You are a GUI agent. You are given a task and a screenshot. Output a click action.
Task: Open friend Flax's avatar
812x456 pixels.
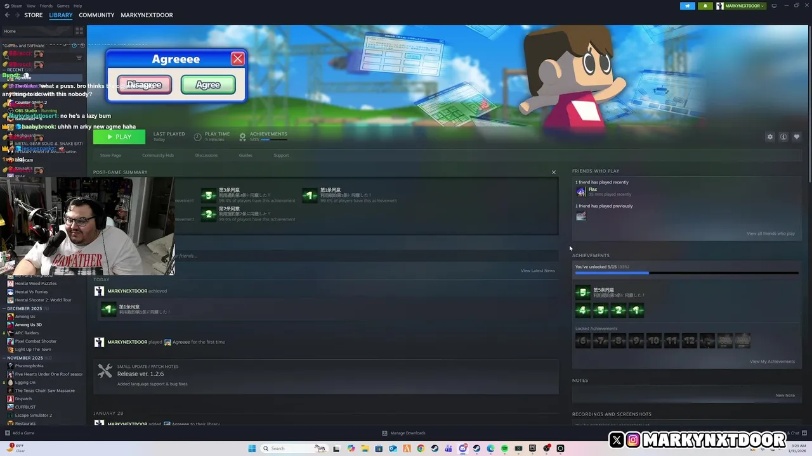[581, 192]
